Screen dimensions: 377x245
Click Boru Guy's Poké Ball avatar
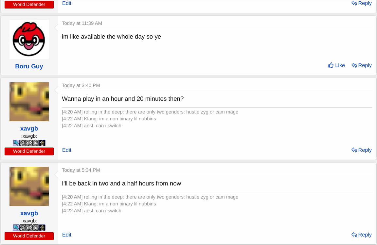(x=29, y=40)
